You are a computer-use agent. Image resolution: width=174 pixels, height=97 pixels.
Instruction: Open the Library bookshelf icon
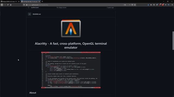click(x=151, y=5)
